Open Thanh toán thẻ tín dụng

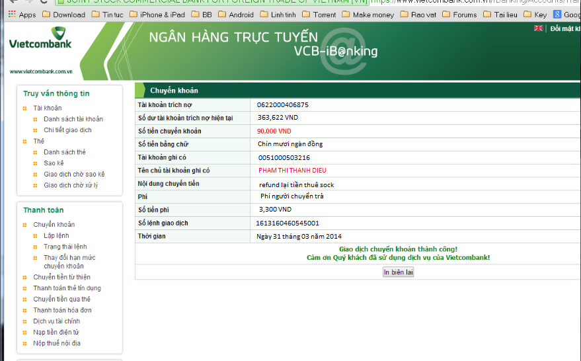click(67, 288)
